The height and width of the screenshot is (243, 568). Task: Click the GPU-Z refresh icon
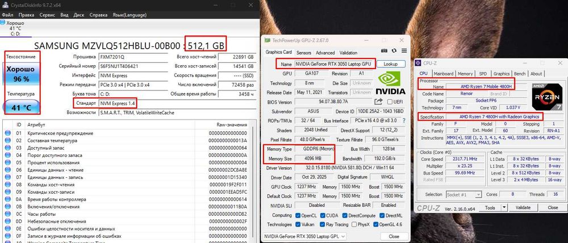[394, 51]
